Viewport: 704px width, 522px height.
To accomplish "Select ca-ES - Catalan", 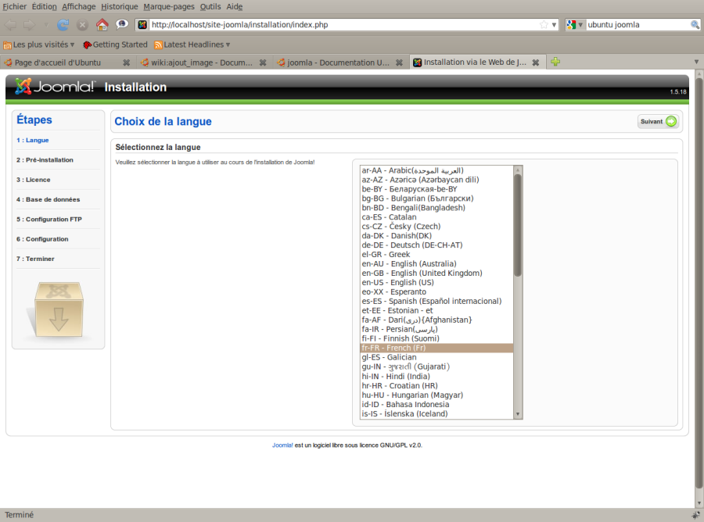I will click(x=436, y=217).
